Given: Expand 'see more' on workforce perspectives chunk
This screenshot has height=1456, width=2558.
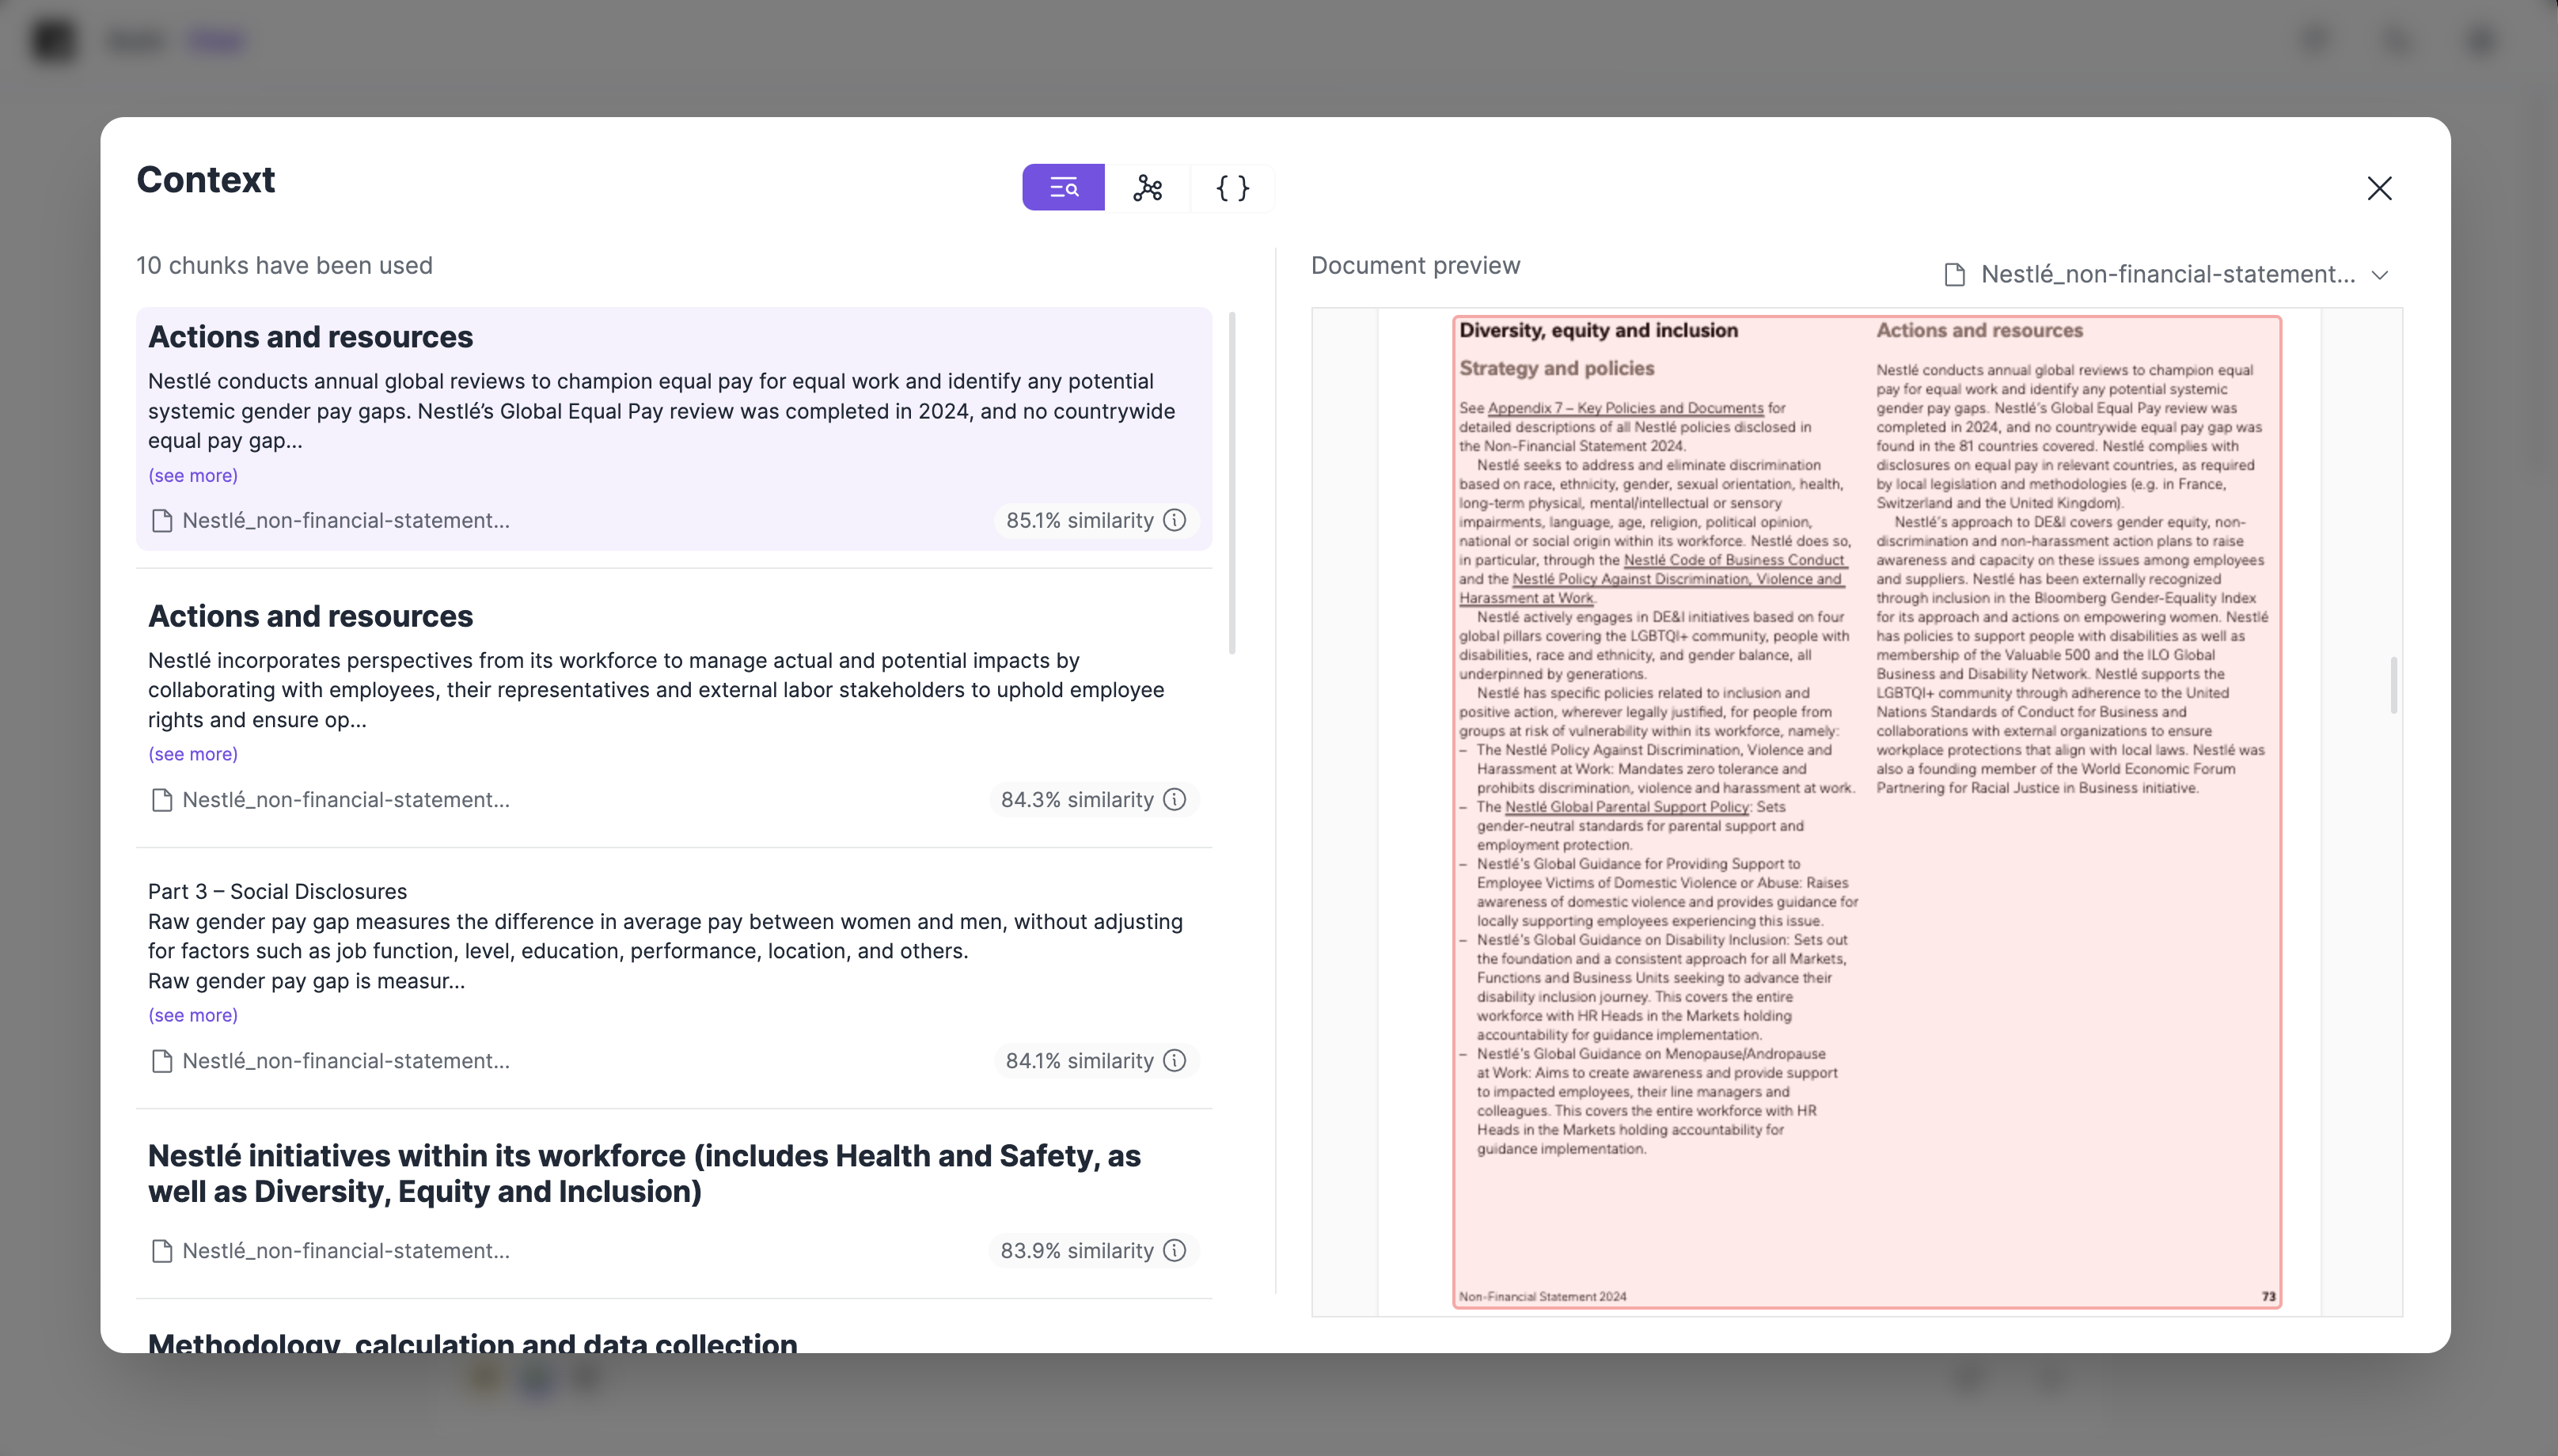Looking at the screenshot, I should (x=193, y=754).
